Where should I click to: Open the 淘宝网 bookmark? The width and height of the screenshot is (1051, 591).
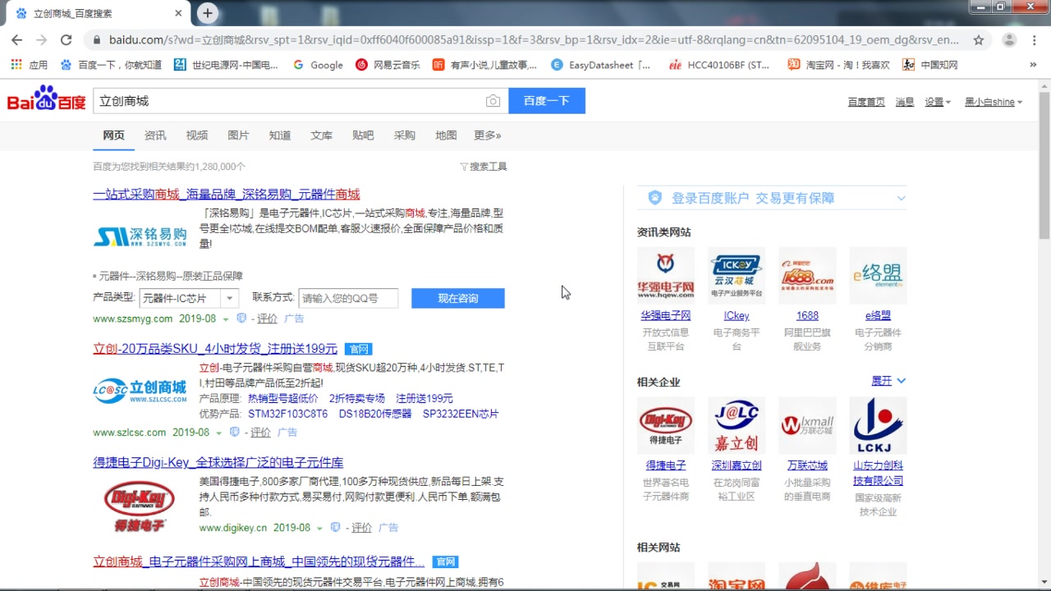click(x=838, y=65)
